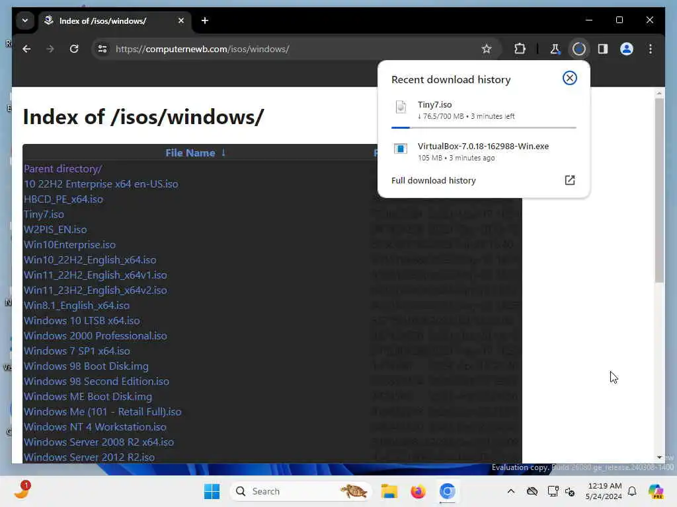This screenshot has width=677, height=507.
Task: Download 10 22H2 Enterprise x64 en-US.iso
Action: tap(100, 184)
